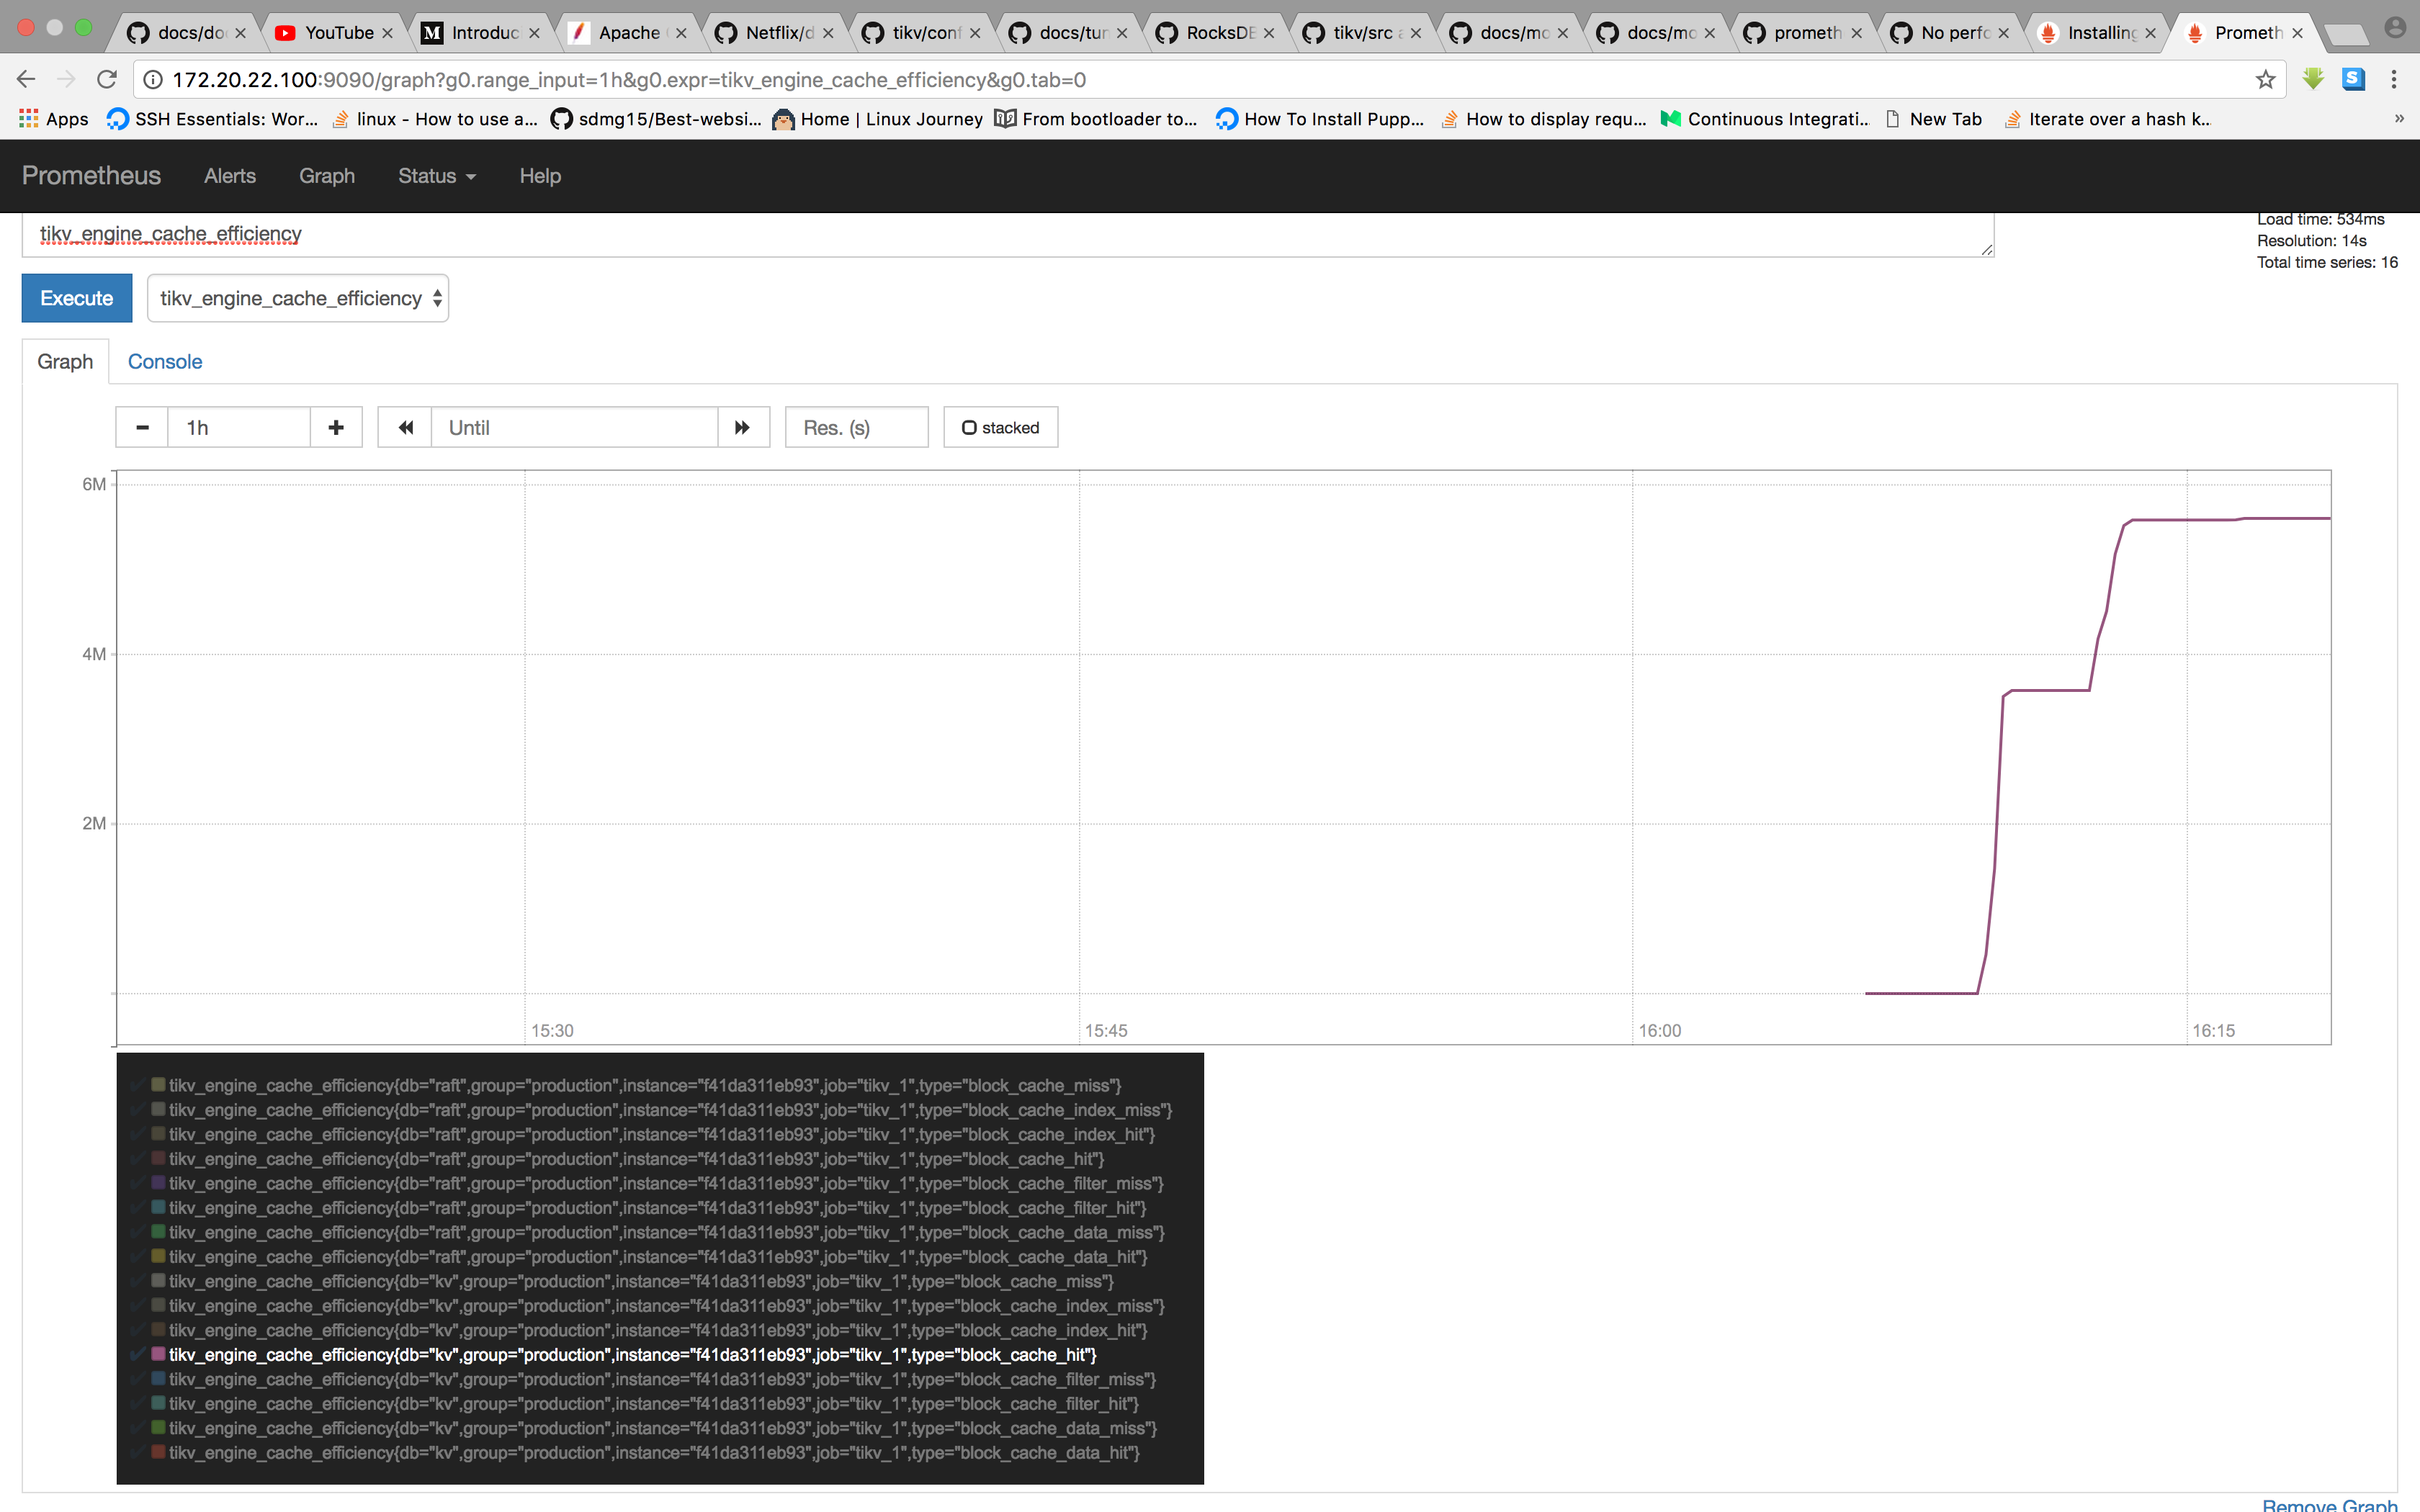Click the green download extension icon
The width and height of the screenshot is (2420, 1512).
click(x=2313, y=79)
